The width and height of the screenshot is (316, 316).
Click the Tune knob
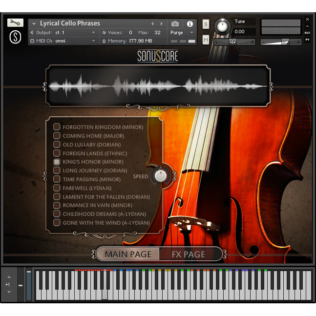pyautogui.click(x=222, y=25)
